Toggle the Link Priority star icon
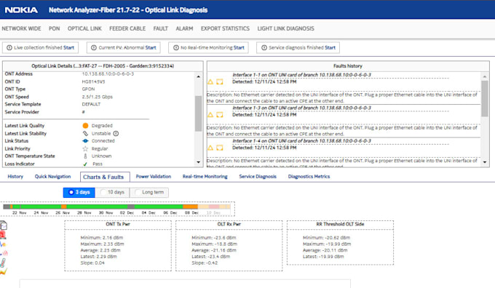Screen dimensions: 495x288 tap(85, 148)
